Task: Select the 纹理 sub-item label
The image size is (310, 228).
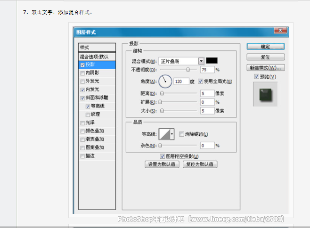Action: point(95,114)
